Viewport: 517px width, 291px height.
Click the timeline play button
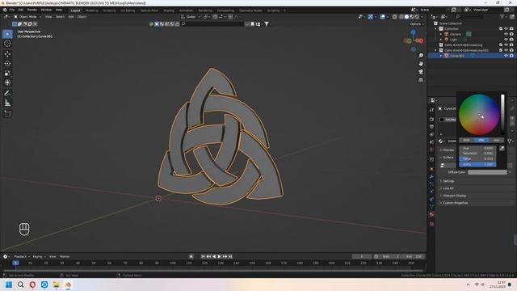pos(219,256)
